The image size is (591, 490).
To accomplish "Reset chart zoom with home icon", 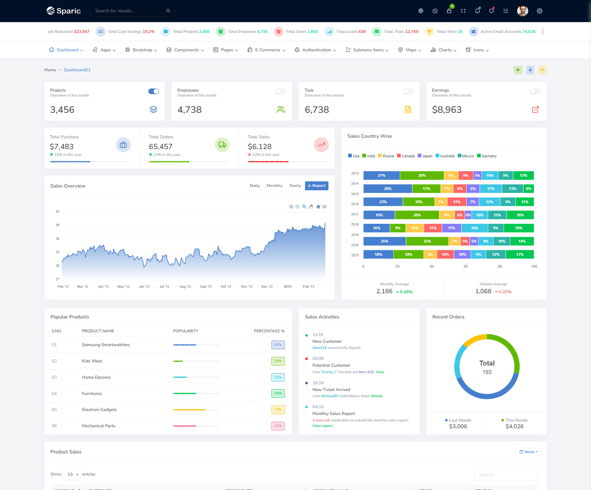I will click(x=318, y=207).
